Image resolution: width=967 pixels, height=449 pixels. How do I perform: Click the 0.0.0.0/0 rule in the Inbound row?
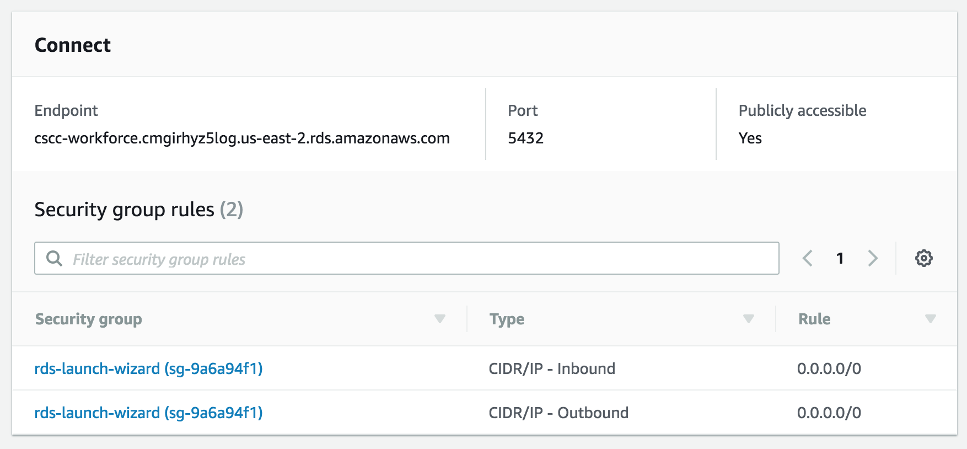(x=829, y=368)
